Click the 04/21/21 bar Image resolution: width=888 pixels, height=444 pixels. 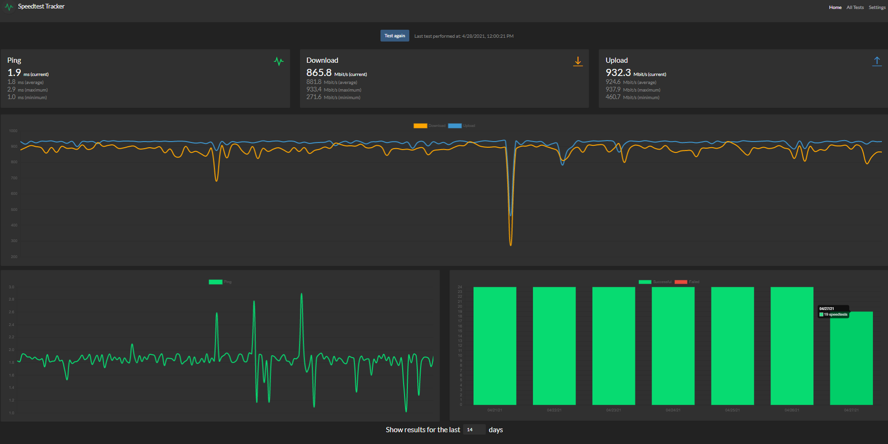click(495, 346)
